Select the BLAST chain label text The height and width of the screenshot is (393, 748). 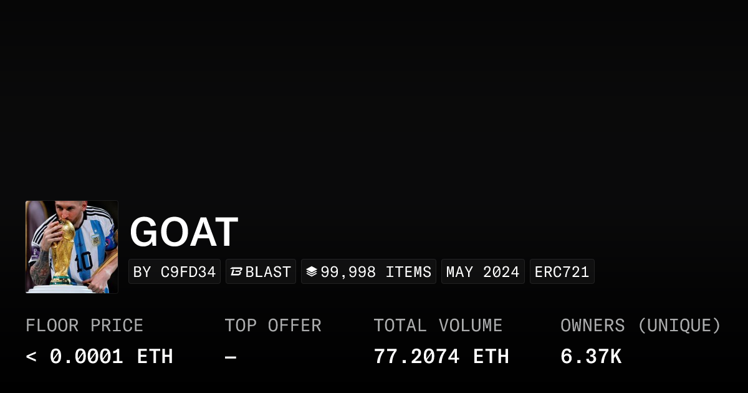coord(268,272)
